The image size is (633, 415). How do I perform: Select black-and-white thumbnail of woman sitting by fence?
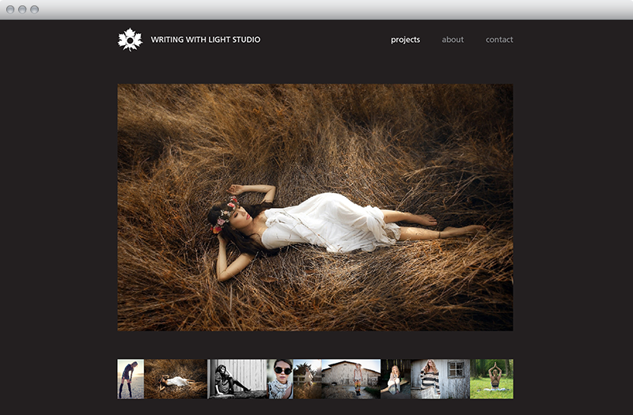pos(237,379)
